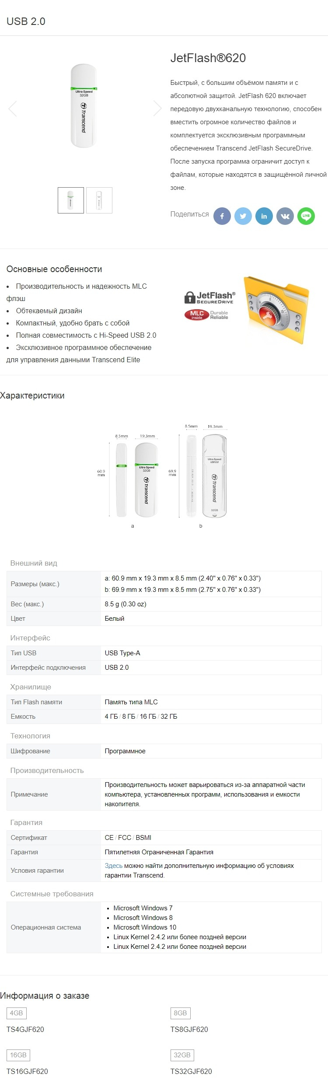Show the next product image arrow
Viewport: 328px width, 1091px height.
(157, 108)
